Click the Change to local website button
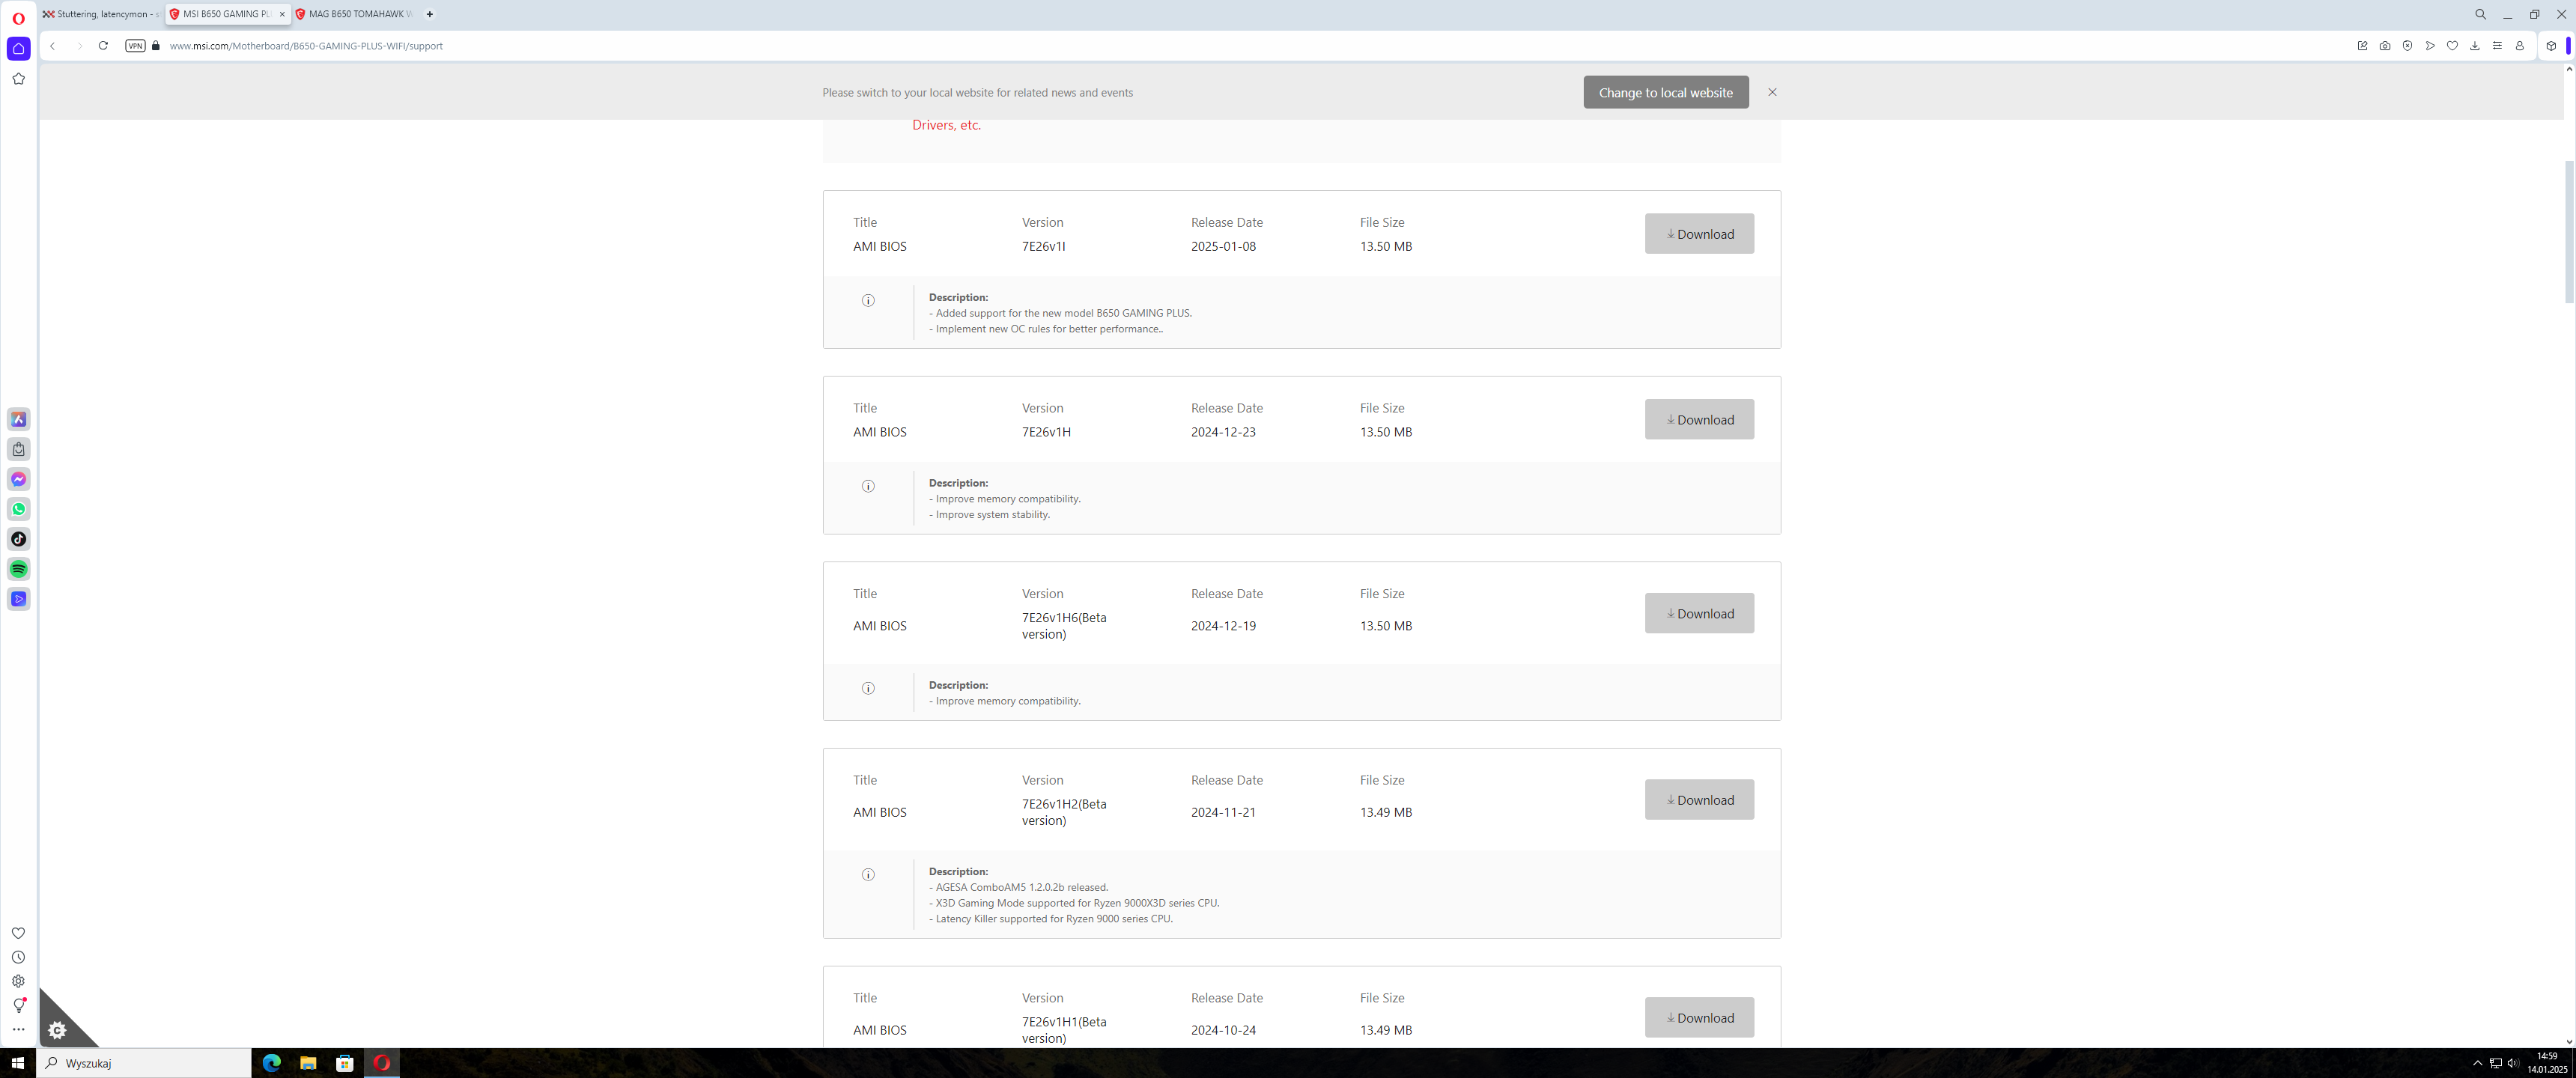Viewport: 2576px width, 1078px height. point(1665,92)
